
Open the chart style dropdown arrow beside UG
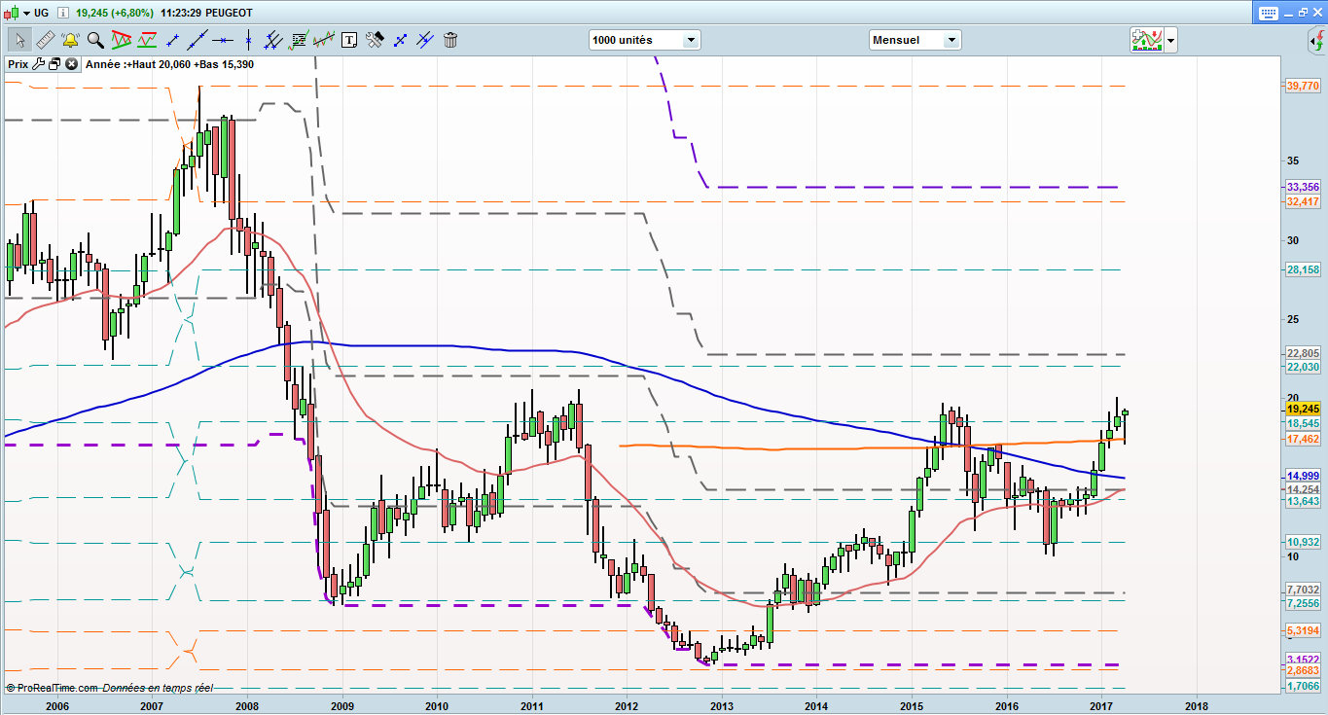25,13
